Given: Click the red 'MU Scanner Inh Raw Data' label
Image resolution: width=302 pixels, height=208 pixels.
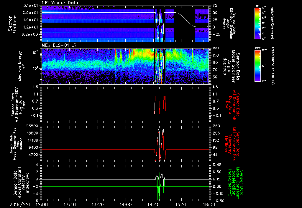Looking at the screenshot, I should click(x=232, y=105).
